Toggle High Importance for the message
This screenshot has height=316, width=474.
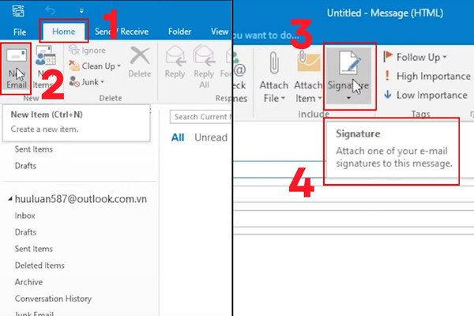pos(427,76)
